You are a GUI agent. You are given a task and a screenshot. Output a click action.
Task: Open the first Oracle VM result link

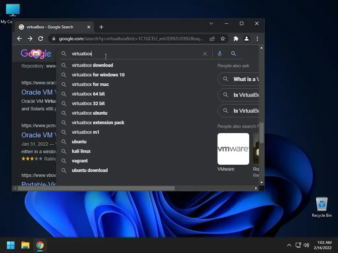(39, 92)
